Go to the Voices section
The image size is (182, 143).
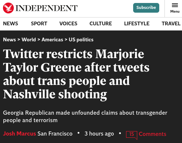(x=68, y=23)
